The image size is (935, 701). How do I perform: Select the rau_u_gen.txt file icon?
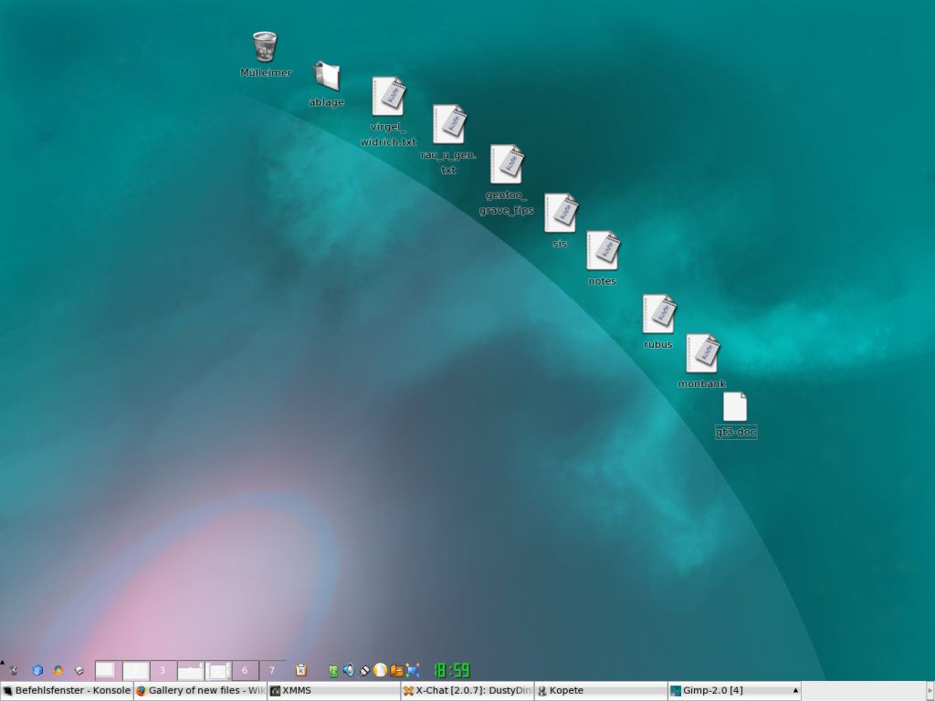(448, 124)
